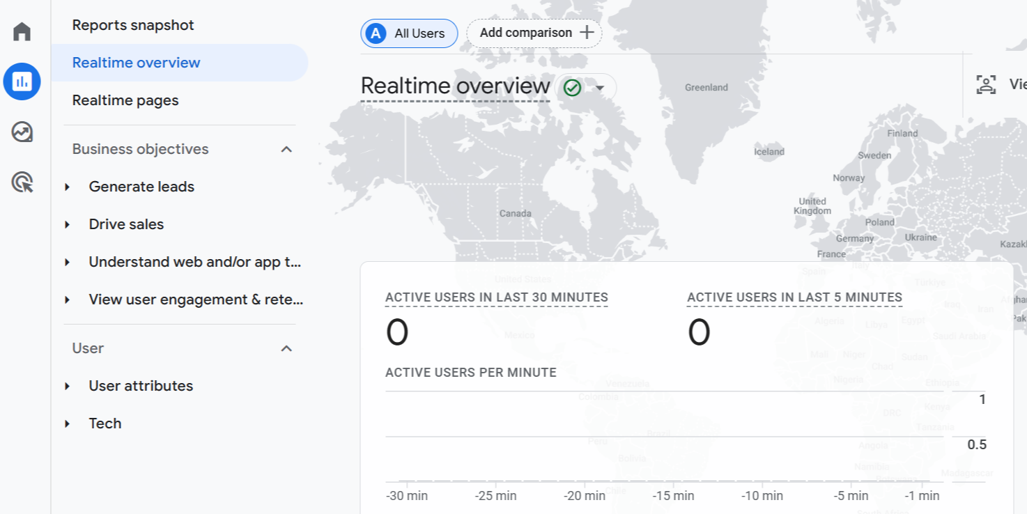
Task: Click Greenland on the map
Action: click(706, 88)
